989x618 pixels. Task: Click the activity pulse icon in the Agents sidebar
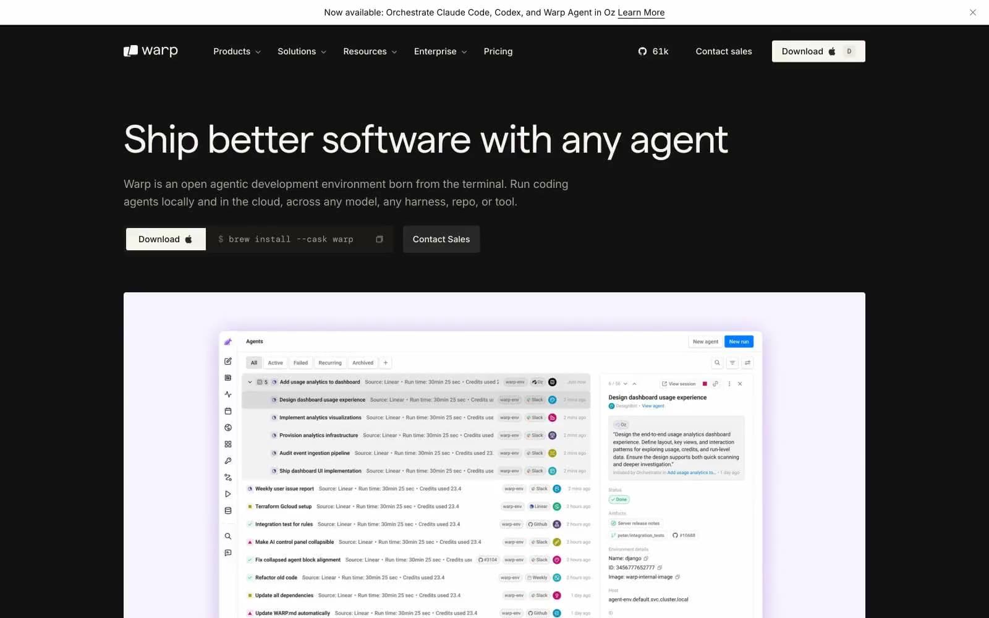pos(228,394)
